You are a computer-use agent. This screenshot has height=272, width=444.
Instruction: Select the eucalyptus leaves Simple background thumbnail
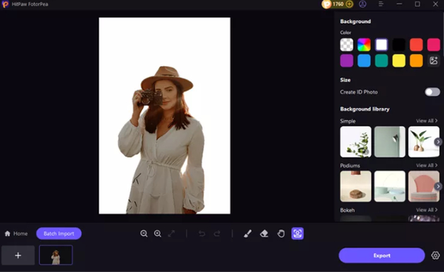coord(356,142)
